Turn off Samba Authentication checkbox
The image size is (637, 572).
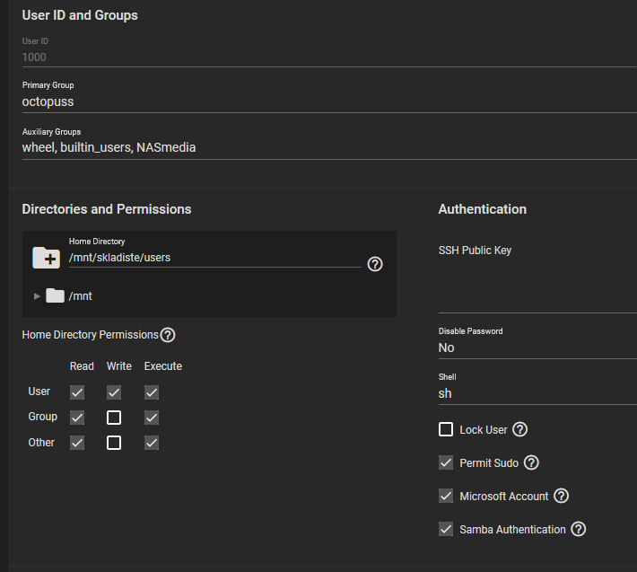[446, 529]
